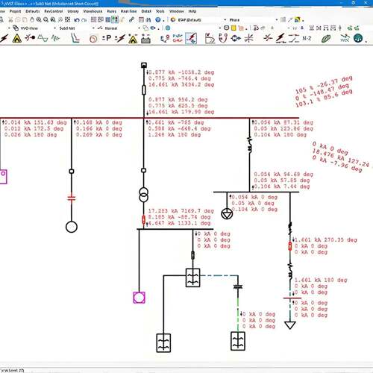Screen dimensions: 373x373
Task: Select the Star protection coordination curve icon
Action: 75,38
